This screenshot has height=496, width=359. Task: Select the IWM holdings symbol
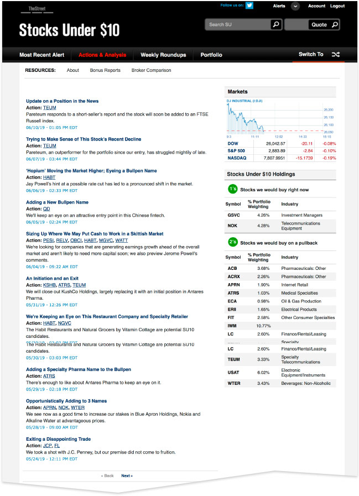tap(232, 326)
